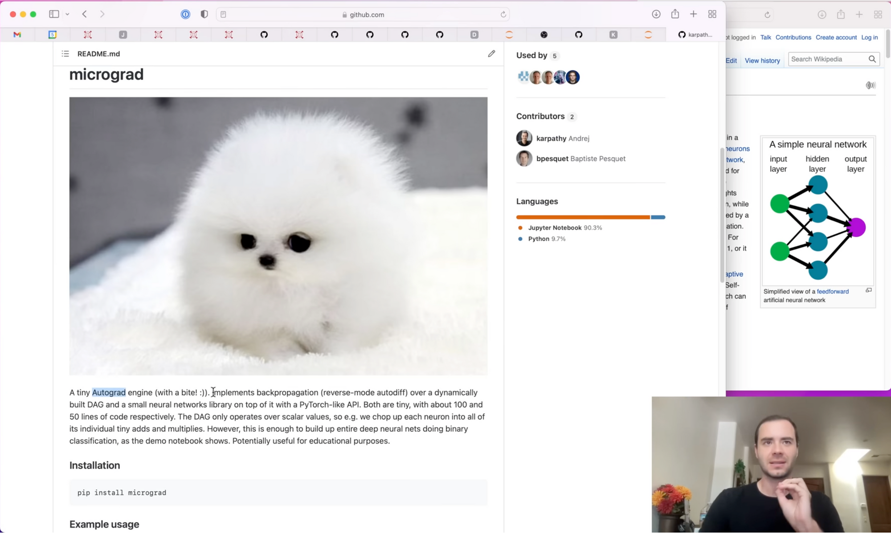Screen dimensions: 891x534
Task: Open the README table of contents icon
Action: pos(65,54)
